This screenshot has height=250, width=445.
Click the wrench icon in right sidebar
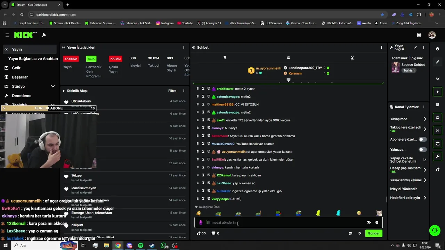(x=437, y=157)
